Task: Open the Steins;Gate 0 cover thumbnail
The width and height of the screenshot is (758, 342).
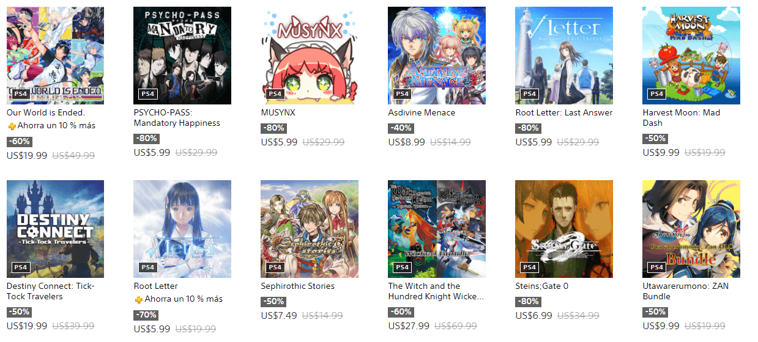Action: click(564, 229)
